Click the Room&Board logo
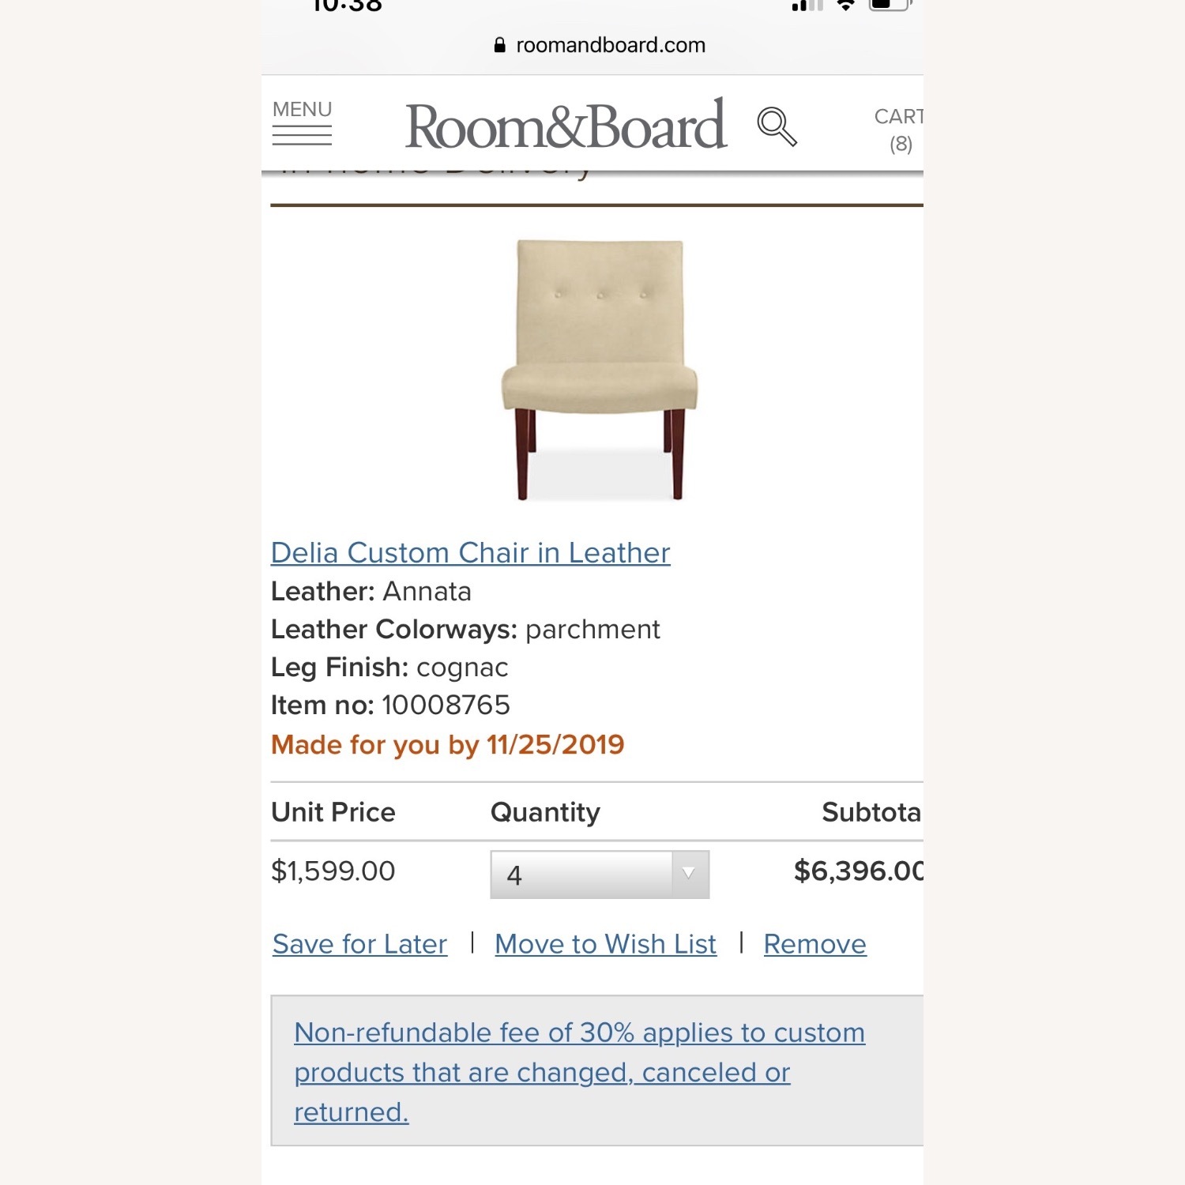This screenshot has width=1185, height=1185. 567,125
